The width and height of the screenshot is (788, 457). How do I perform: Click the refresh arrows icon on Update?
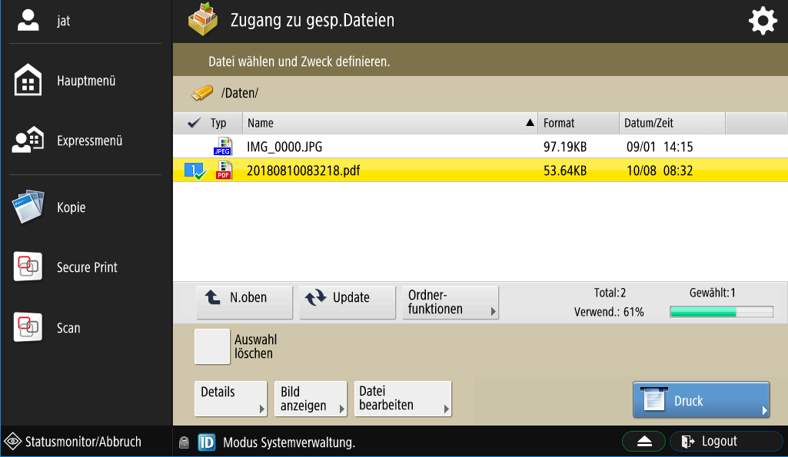pos(316,297)
